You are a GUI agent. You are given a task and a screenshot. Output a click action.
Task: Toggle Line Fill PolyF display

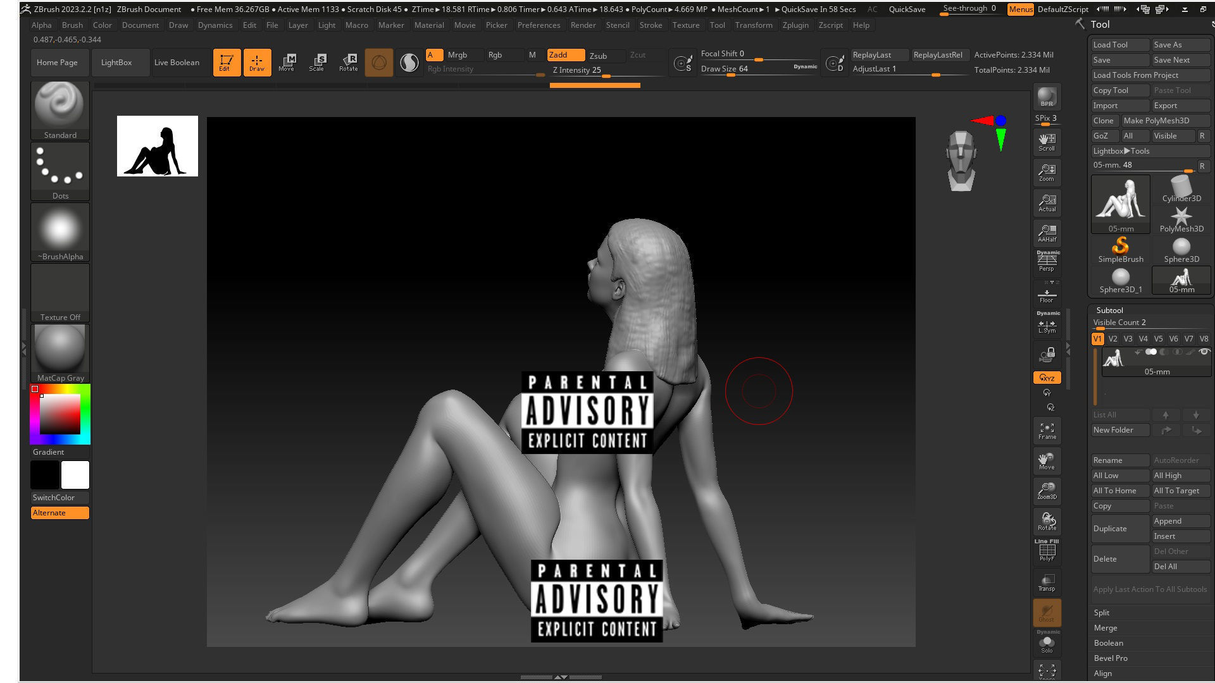tap(1047, 550)
